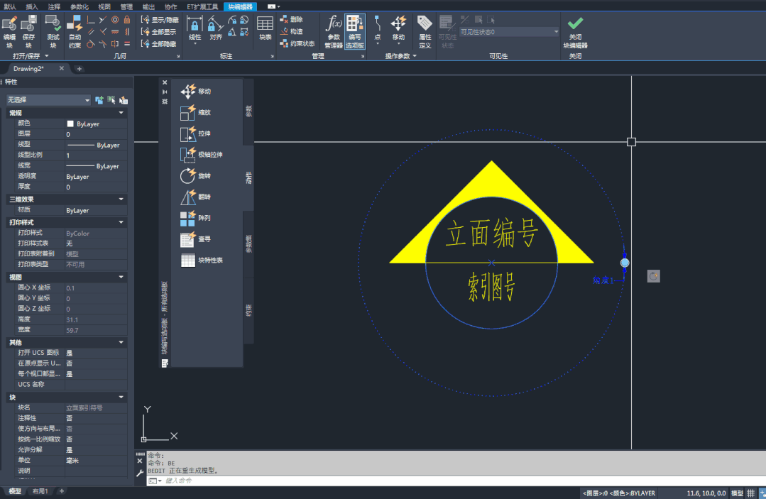Screen dimensions: 766x499
Task: Select the 块编辑器 ribbon tab
Action: [x=240, y=6]
